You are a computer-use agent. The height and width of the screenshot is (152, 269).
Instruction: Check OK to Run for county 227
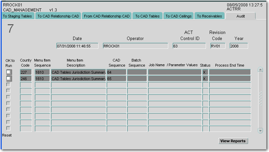(x=9, y=72)
